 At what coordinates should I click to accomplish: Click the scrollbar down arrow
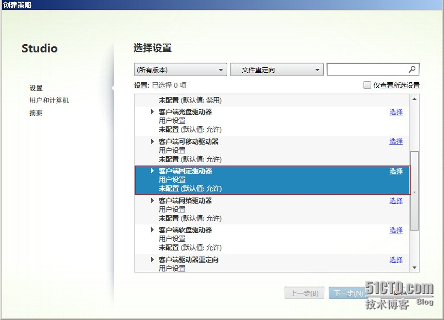414,268
